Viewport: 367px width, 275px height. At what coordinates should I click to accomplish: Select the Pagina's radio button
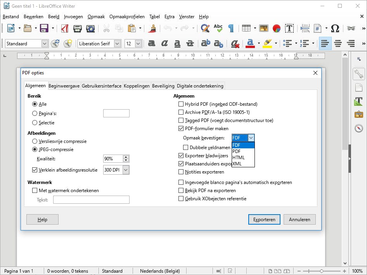(35, 113)
